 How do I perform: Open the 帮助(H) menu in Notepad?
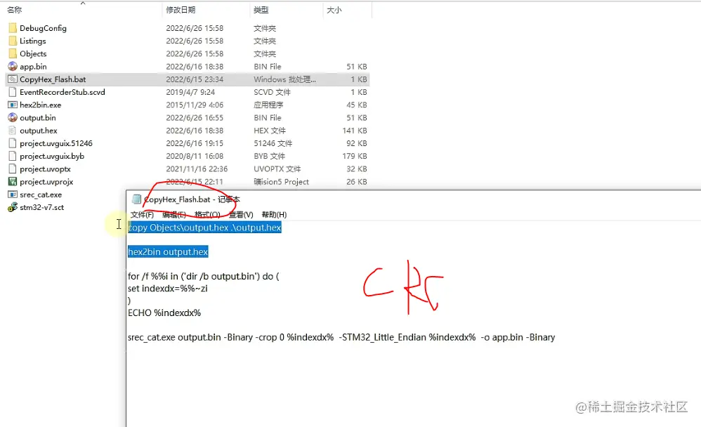(x=274, y=215)
